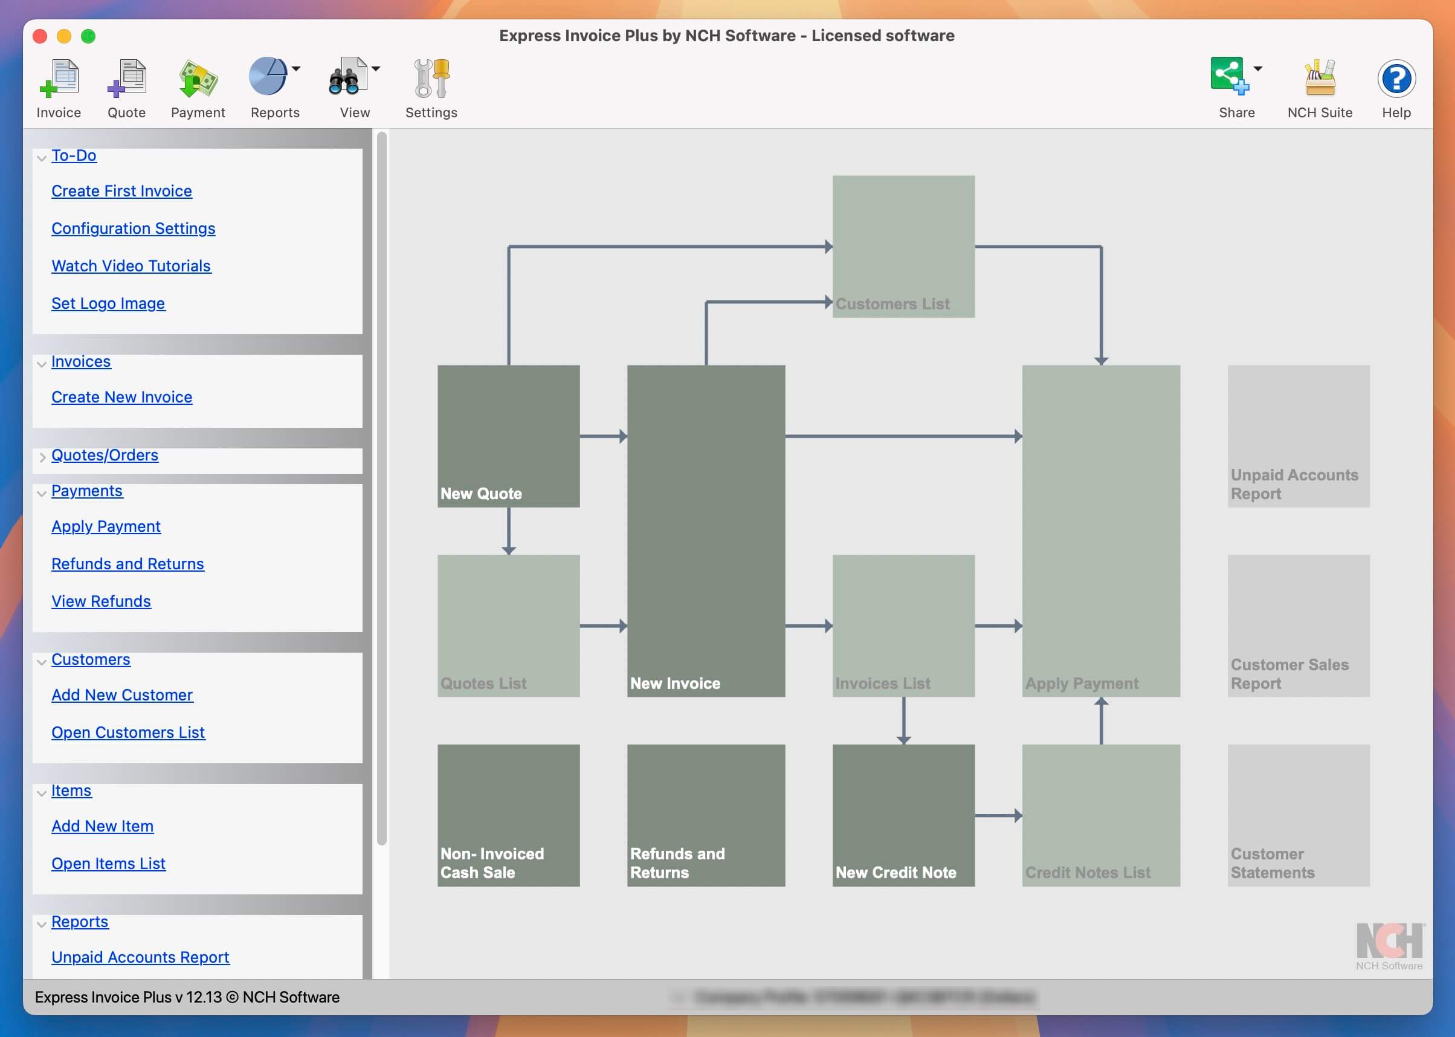This screenshot has width=1455, height=1037.
Task: Open the Payment toolbar icon
Action: pos(198,79)
